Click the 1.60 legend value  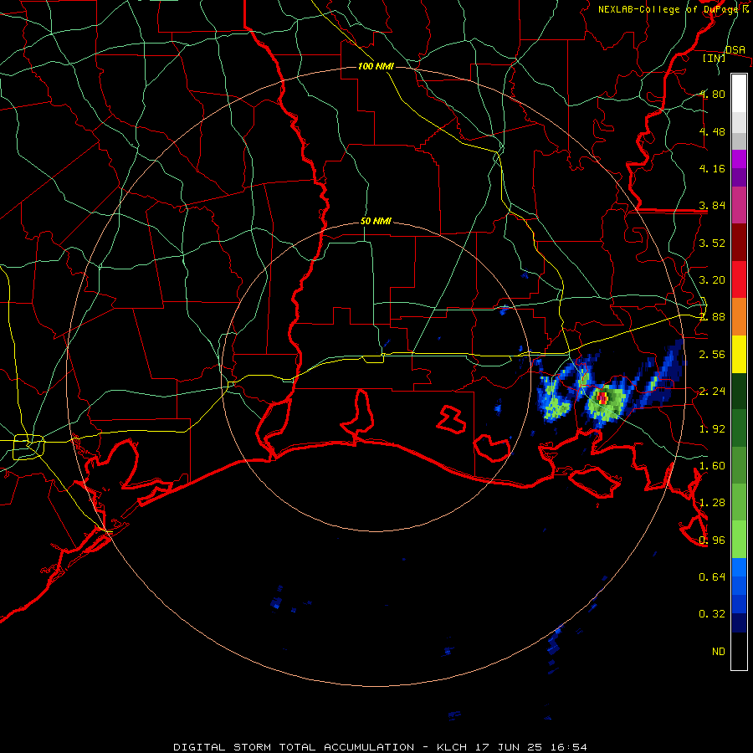click(x=712, y=466)
